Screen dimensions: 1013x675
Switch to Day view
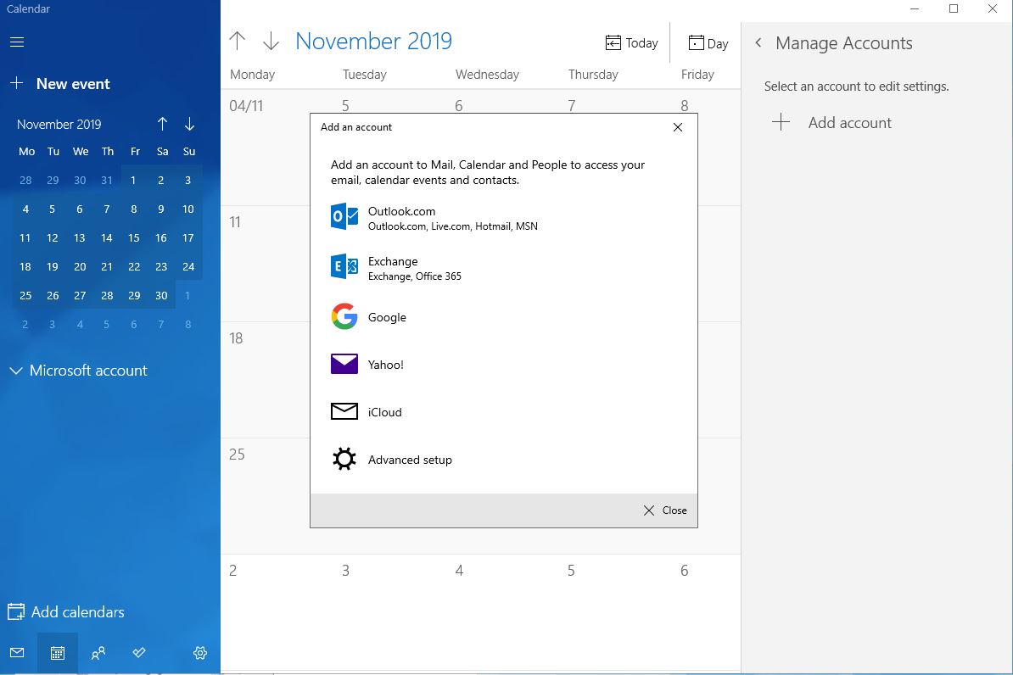[x=708, y=42]
